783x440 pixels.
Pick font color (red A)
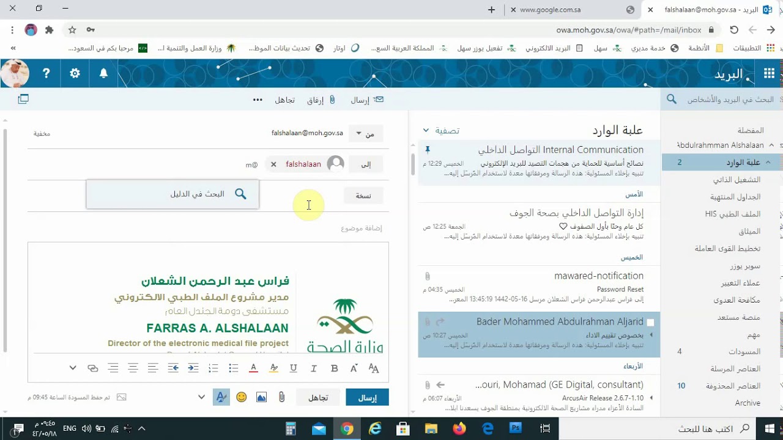point(253,368)
